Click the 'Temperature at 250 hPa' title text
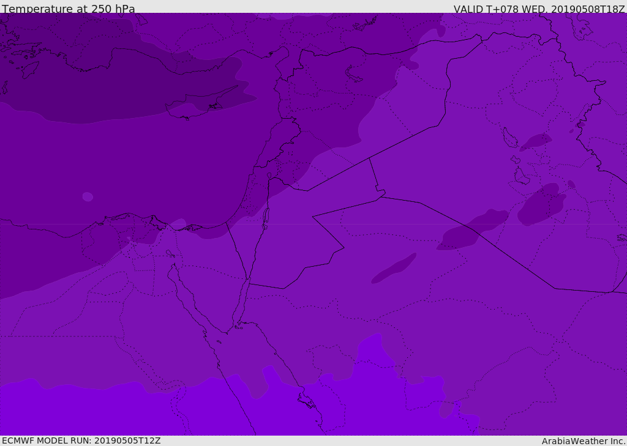Screen dimensions: 627x446 click(x=69, y=9)
